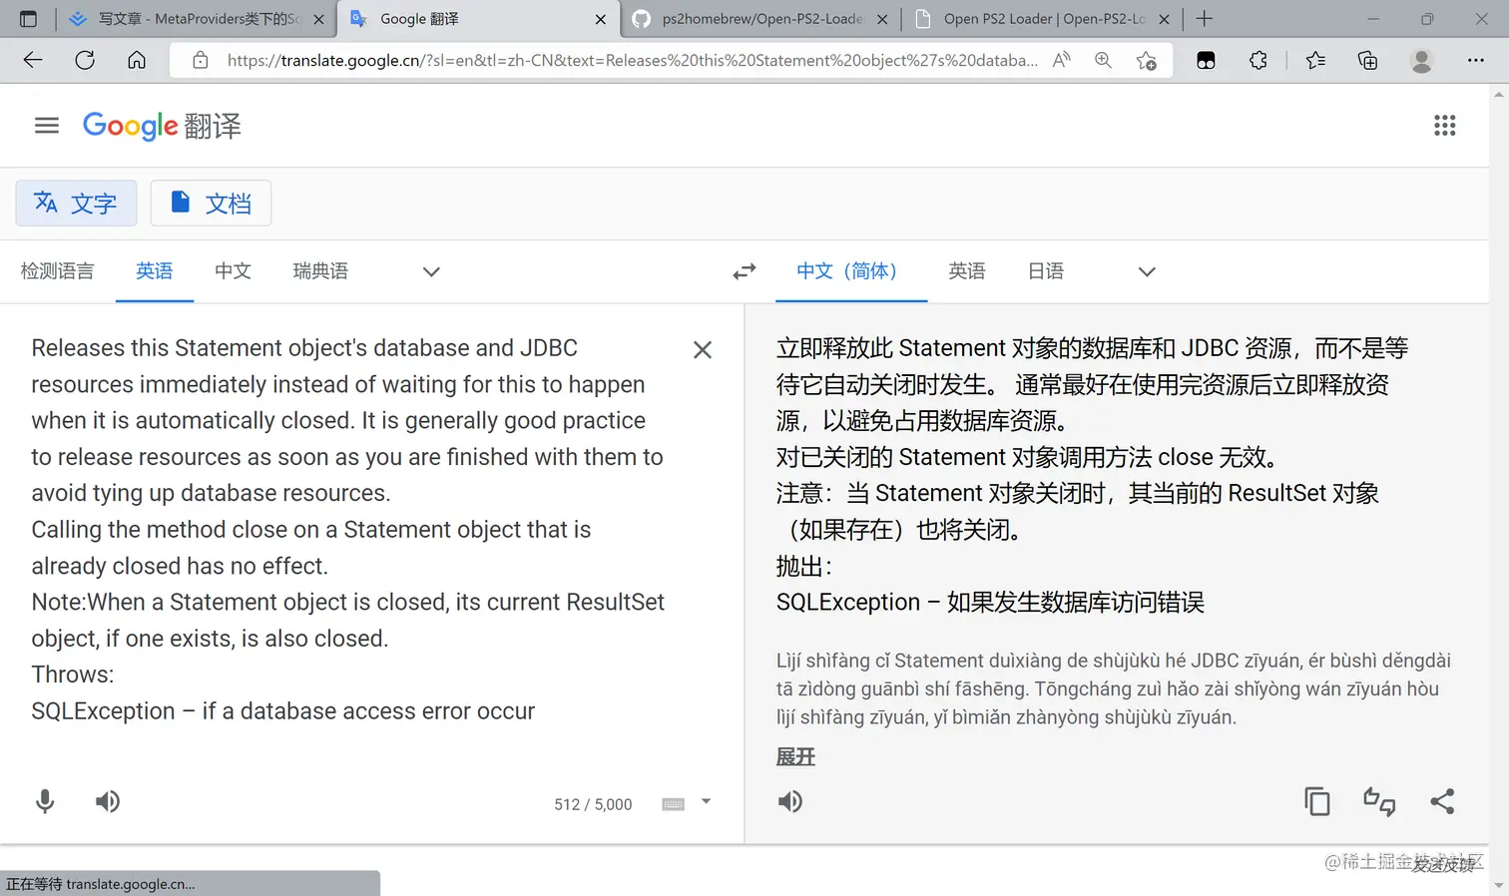
Task: Expand more source languages list
Action: point(431,271)
